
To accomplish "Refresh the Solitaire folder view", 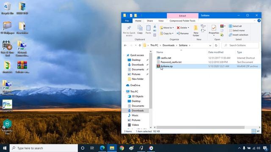I will pyautogui.click(x=216, y=45).
